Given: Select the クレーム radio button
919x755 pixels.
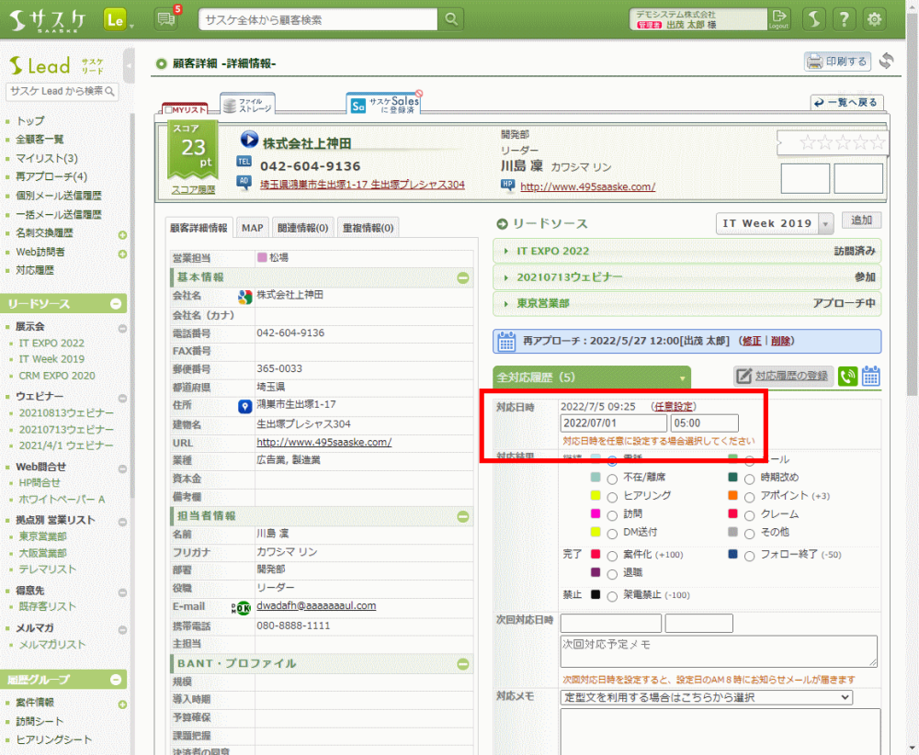Looking at the screenshot, I should (x=749, y=516).
